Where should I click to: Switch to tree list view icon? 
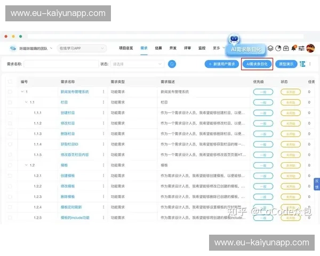click(302, 64)
